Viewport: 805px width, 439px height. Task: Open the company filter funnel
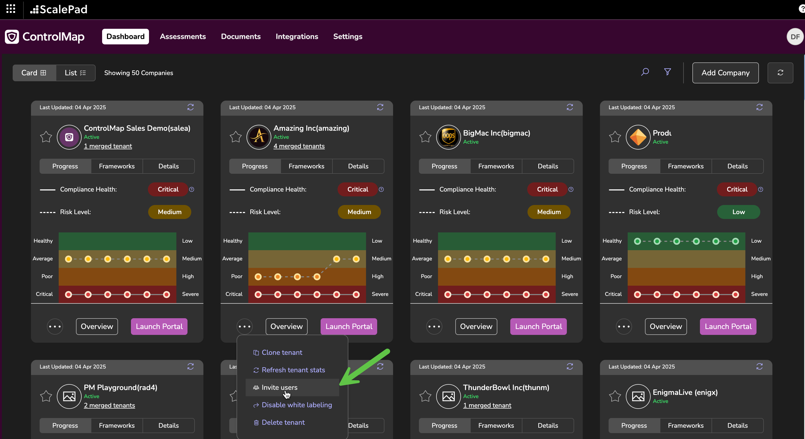pyautogui.click(x=668, y=72)
